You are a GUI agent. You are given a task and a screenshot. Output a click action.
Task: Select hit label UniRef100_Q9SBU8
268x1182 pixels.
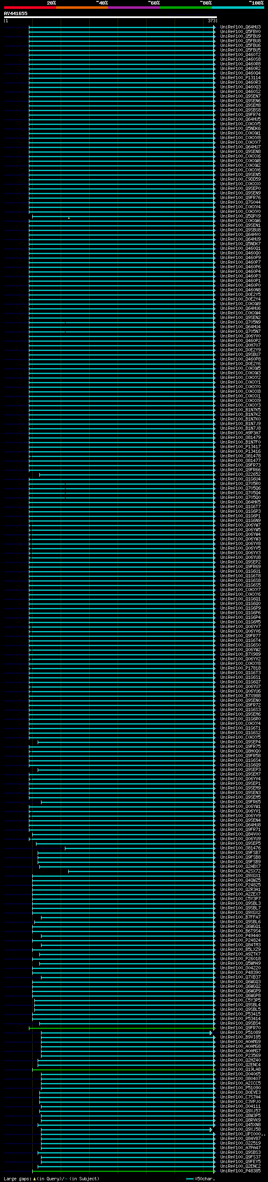click(240, 230)
